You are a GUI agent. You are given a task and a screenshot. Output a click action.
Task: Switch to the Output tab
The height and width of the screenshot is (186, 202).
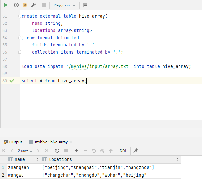(x=13, y=142)
